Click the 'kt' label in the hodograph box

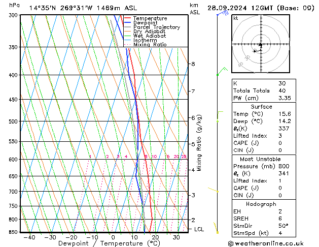(236, 18)
